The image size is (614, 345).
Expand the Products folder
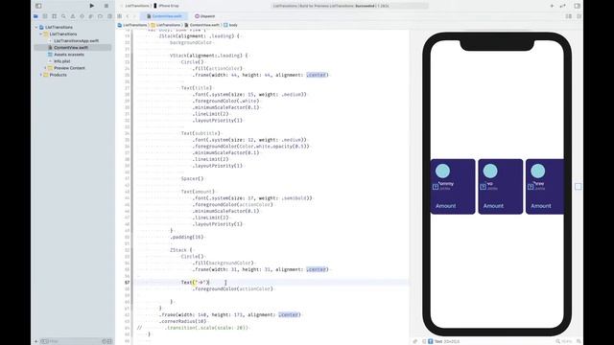pos(40,75)
